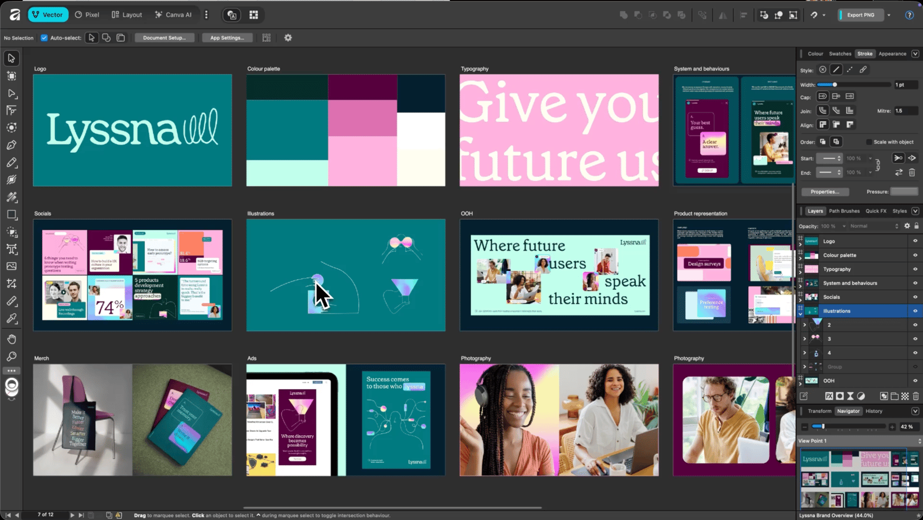Select the Rectangle shape tool

12,214
